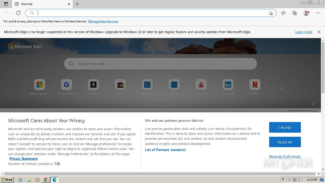Open Manage Preferences link
This screenshot has height=183, width=325.
coord(285,156)
